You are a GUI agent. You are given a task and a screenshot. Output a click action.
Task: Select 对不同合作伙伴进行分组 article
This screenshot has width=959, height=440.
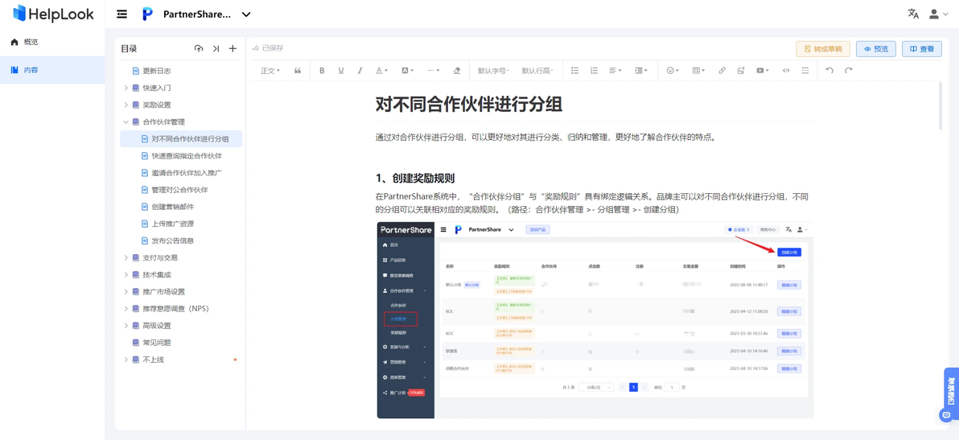181,138
